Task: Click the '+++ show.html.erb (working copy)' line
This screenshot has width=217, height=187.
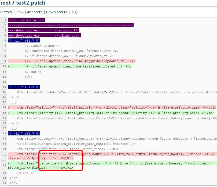Action: click(x=45, y=35)
